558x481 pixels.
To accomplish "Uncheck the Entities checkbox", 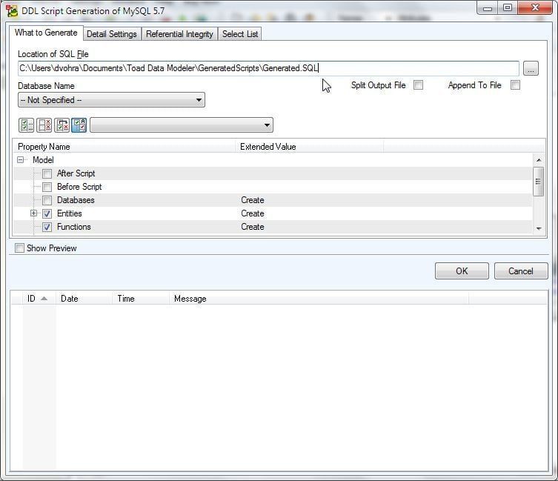I will [x=47, y=213].
